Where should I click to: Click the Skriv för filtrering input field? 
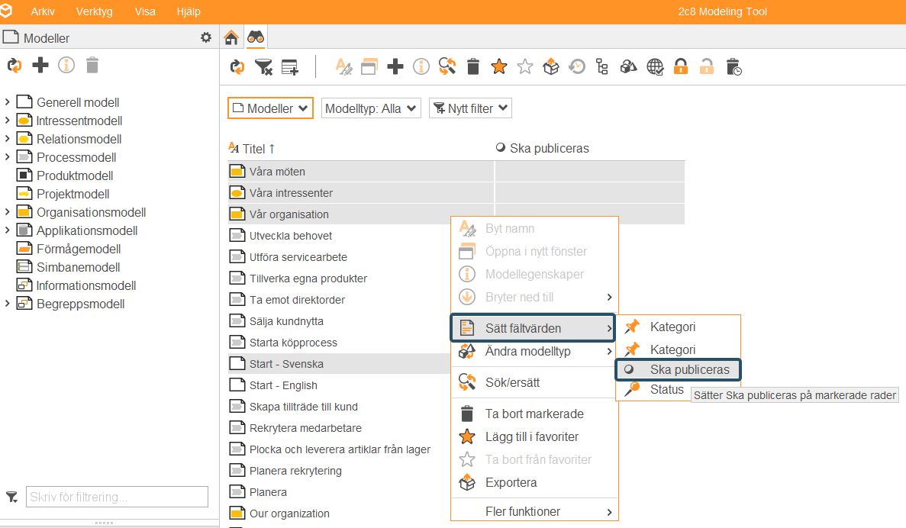click(x=117, y=497)
